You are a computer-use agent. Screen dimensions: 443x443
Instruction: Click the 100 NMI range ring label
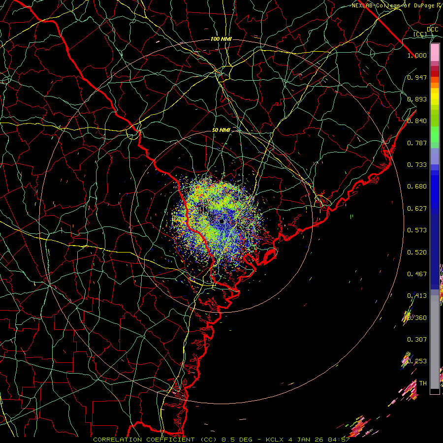tap(221, 39)
